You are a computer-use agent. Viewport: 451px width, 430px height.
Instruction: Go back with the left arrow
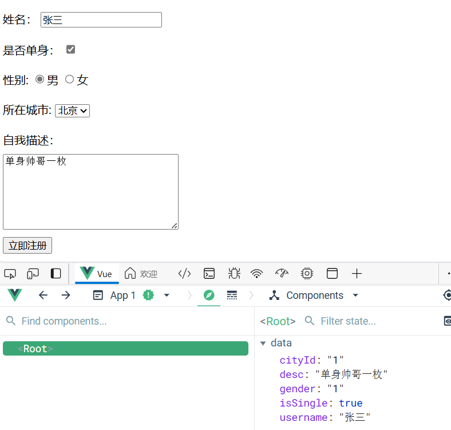(43, 295)
